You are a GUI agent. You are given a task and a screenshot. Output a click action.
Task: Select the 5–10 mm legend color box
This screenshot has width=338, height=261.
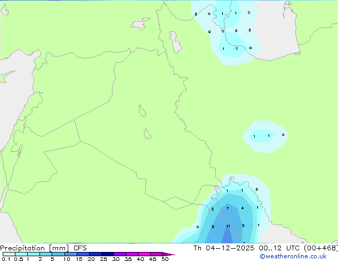[59, 254]
